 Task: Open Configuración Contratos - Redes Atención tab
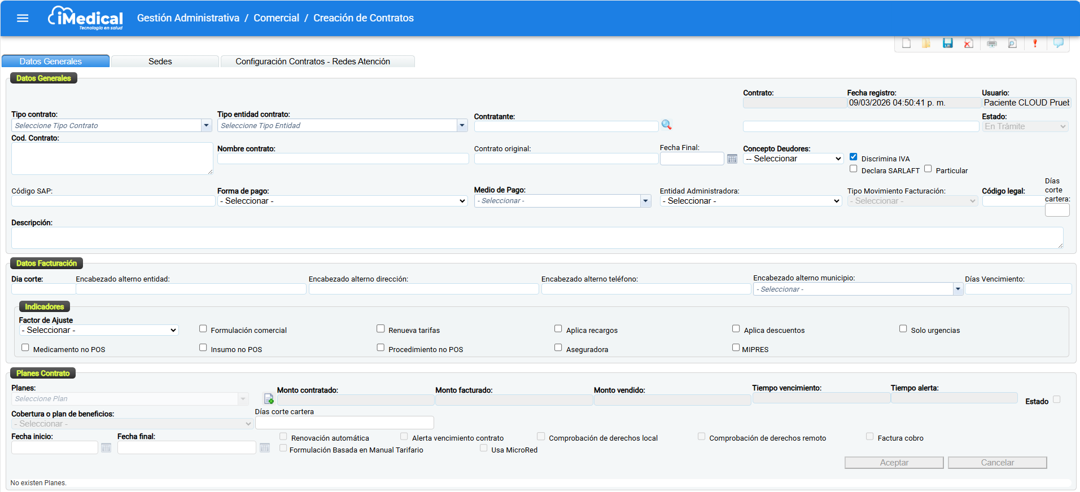[312, 61]
